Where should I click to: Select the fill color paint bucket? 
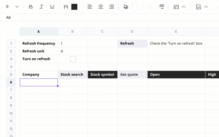point(126,7)
